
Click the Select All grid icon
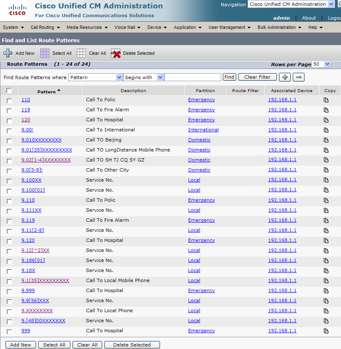pos(44,53)
